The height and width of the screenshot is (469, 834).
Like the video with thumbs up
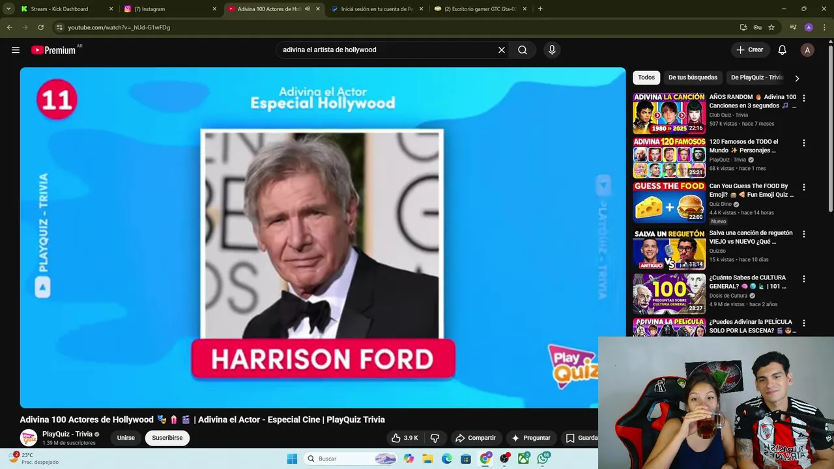point(405,438)
